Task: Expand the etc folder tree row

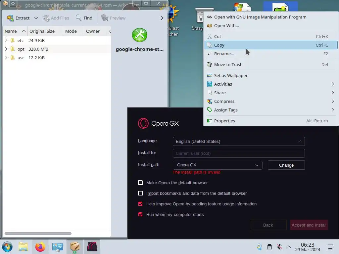Action: tap(6, 40)
